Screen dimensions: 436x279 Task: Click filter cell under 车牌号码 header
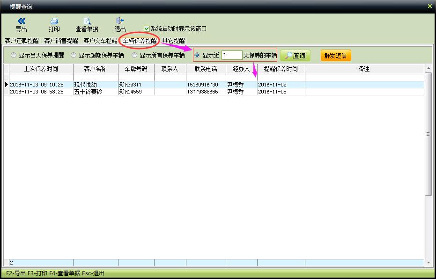(x=136, y=78)
